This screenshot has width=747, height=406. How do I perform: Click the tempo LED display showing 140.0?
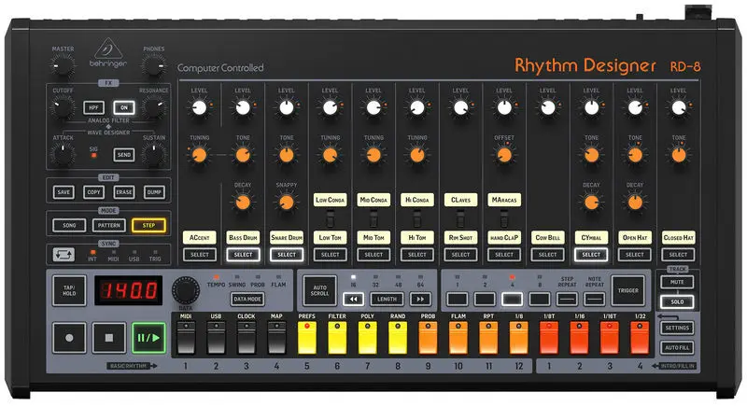128,290
